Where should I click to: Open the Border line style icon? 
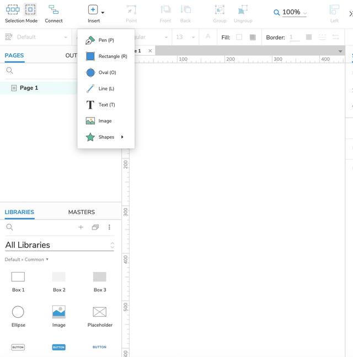click(x=322, y=37)
